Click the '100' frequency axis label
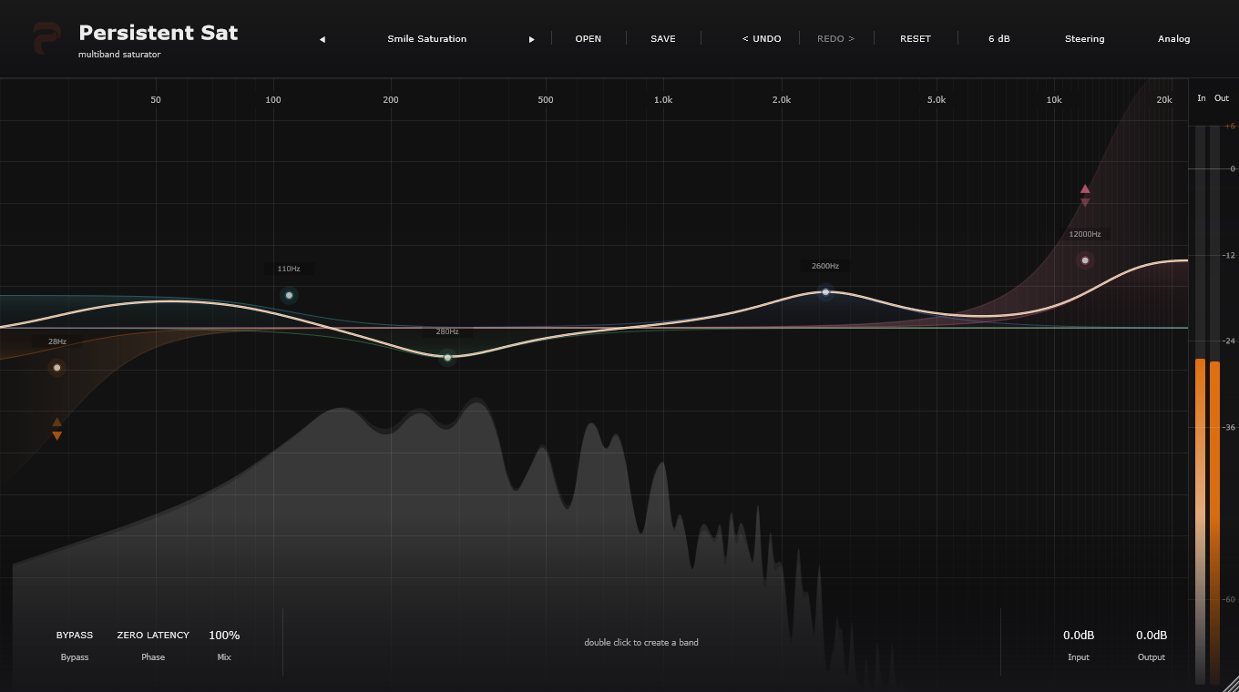 coord(273,99)
